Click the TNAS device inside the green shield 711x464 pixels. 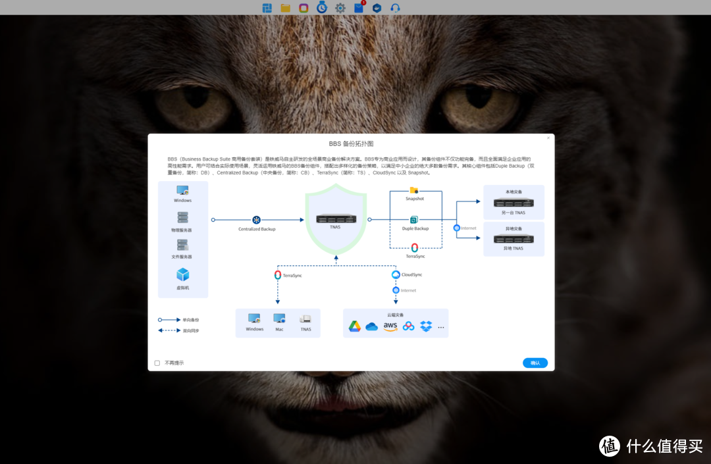click(336, 219)
